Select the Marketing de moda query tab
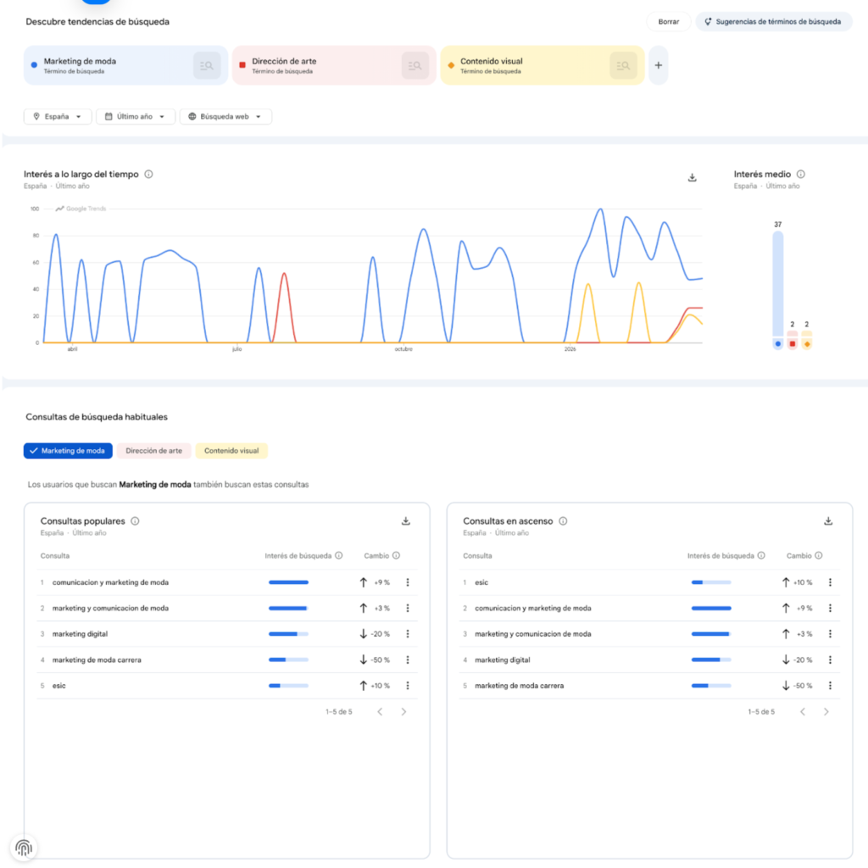This screenshot has width=868, height=868. (x=68, y=451)
